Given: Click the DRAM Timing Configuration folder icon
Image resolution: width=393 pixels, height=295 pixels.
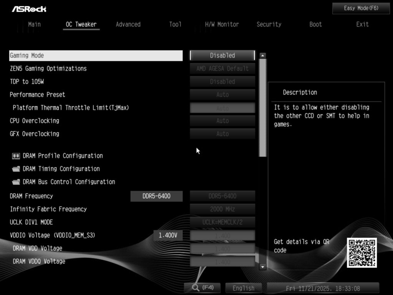Looking at the screenshot, I should pyautogui.click(x=16, y=169).
